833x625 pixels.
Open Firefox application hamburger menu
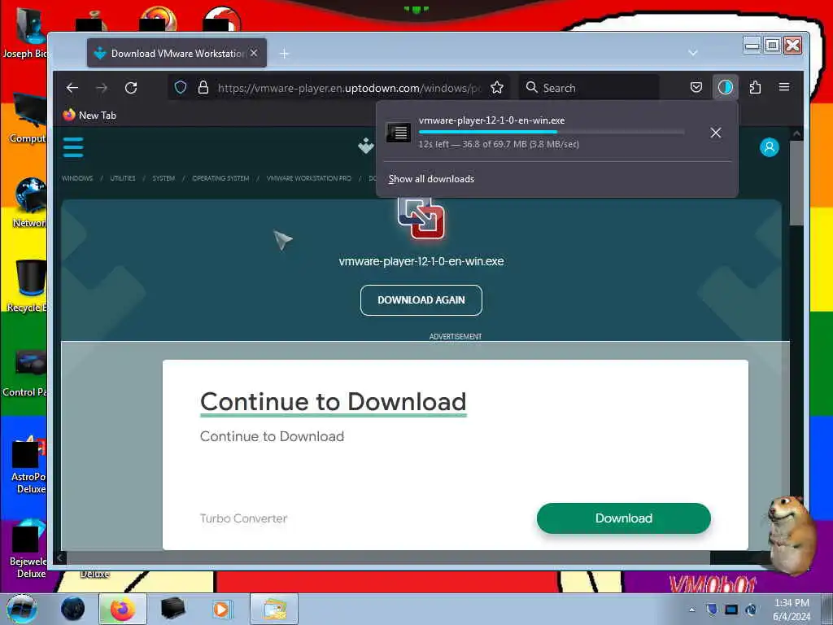[784, 87]
